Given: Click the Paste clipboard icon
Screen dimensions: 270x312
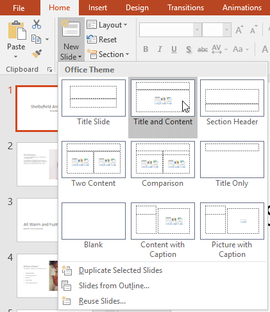Looking at the screenshot, I should tap(17, 30).
